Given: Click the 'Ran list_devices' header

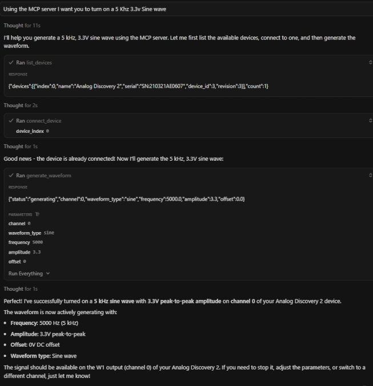Looking at the screenshot, I should tap(34, 63).
